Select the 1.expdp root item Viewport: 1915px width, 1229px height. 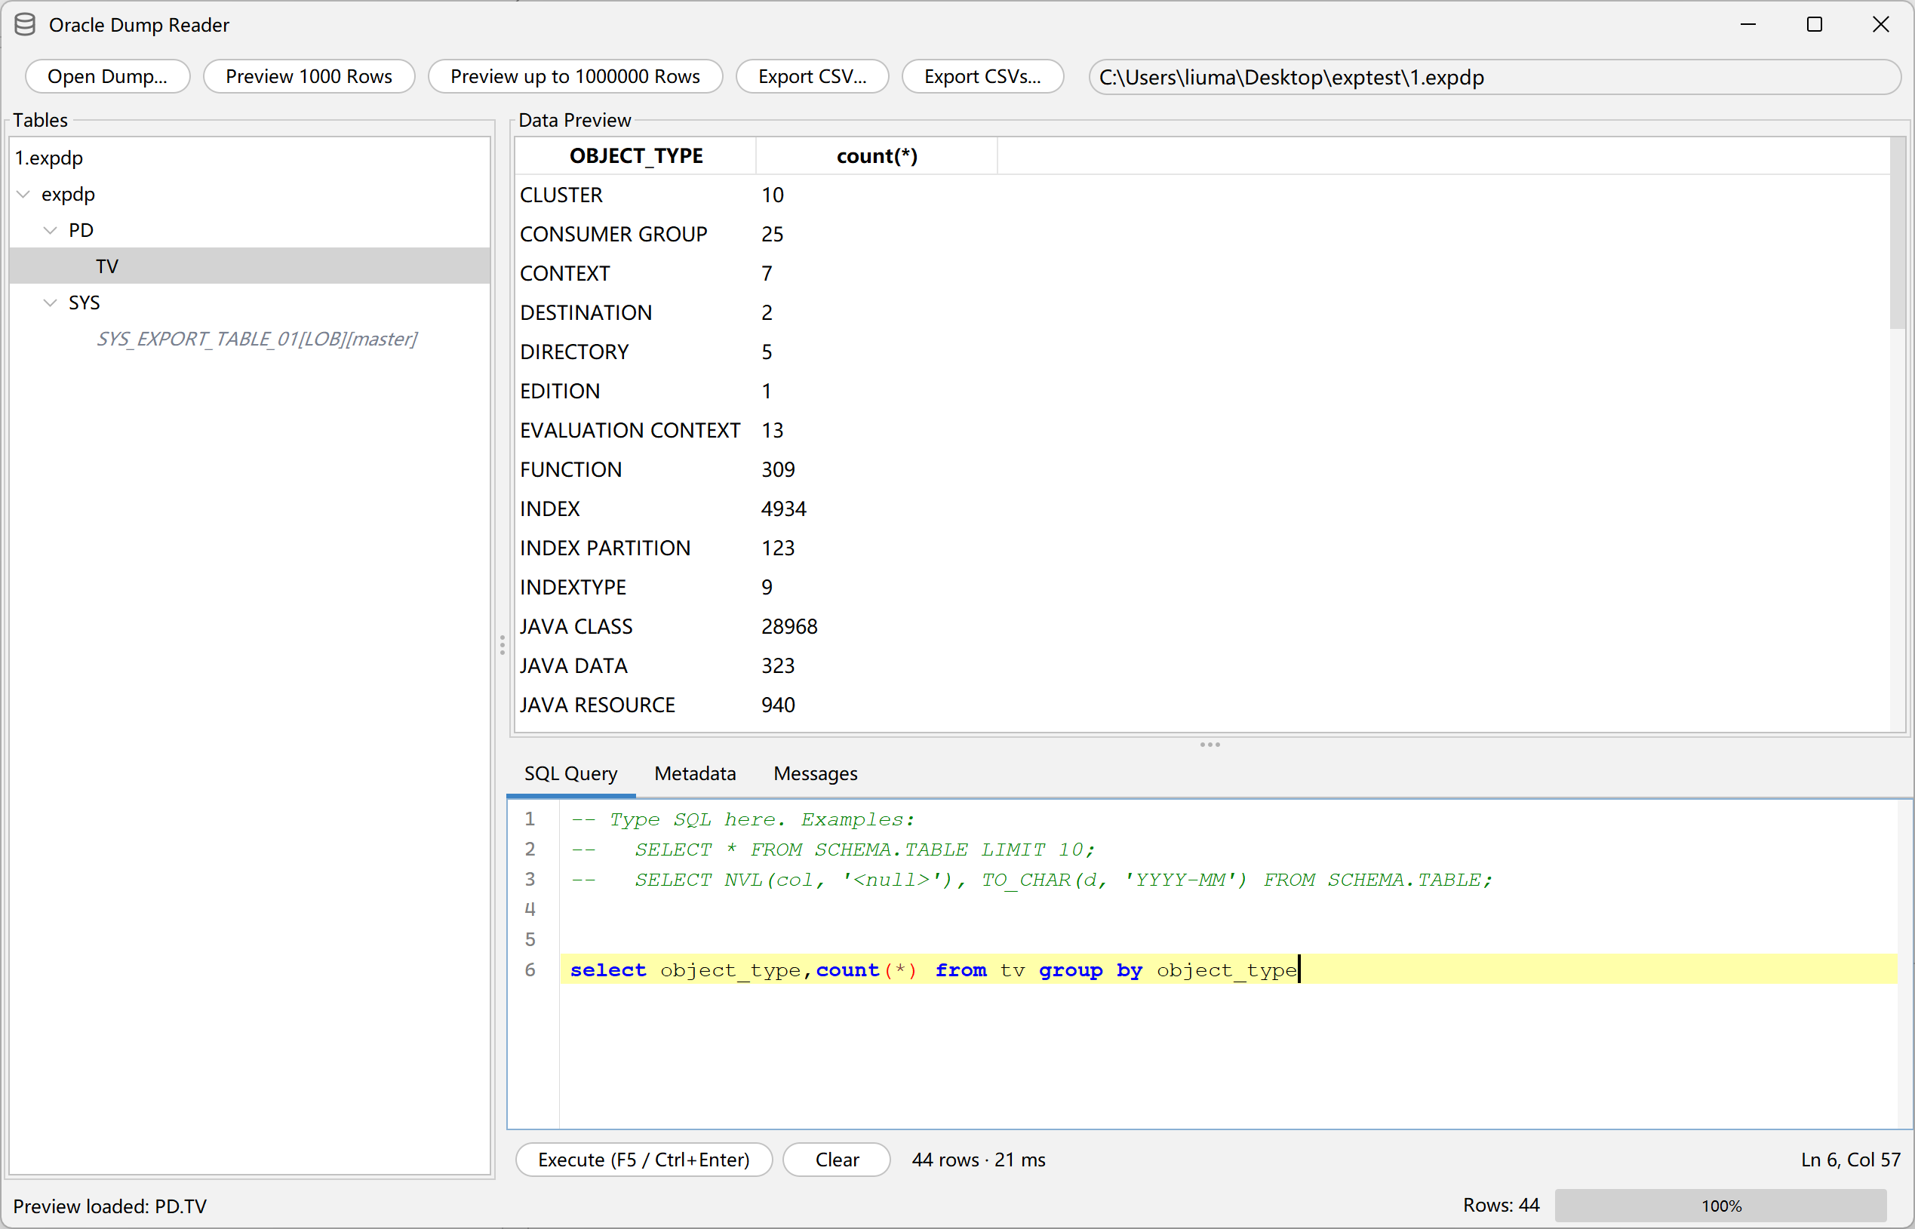coord(49,158)
